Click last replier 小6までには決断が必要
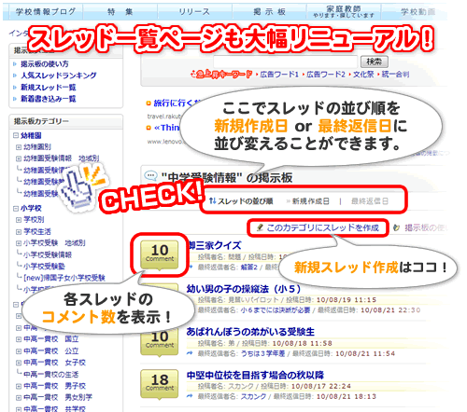The image size is (467, 412). (276, 310)
